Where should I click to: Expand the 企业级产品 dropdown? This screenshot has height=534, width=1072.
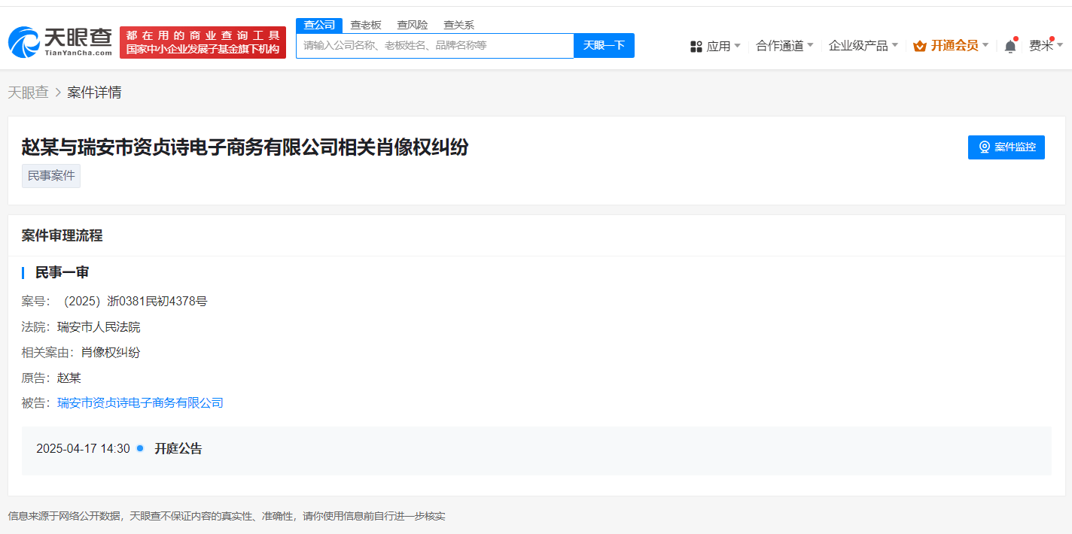[863, 46]
